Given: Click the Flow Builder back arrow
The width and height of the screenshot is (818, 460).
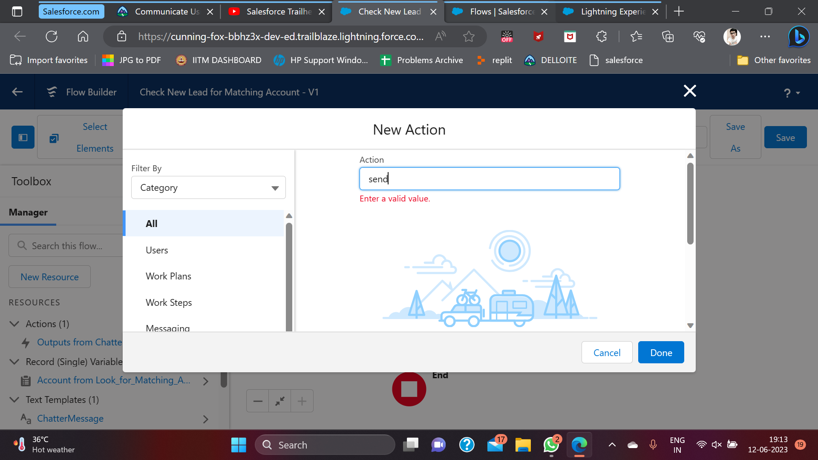Looking at the screenshot, I should [x=17, y=92].
